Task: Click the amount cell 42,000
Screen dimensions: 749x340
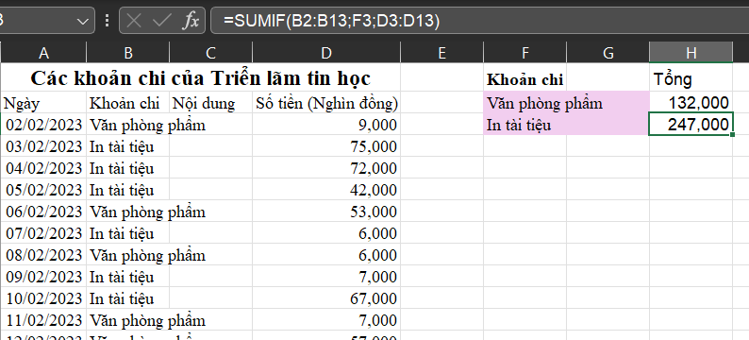Action: point(326,190)
